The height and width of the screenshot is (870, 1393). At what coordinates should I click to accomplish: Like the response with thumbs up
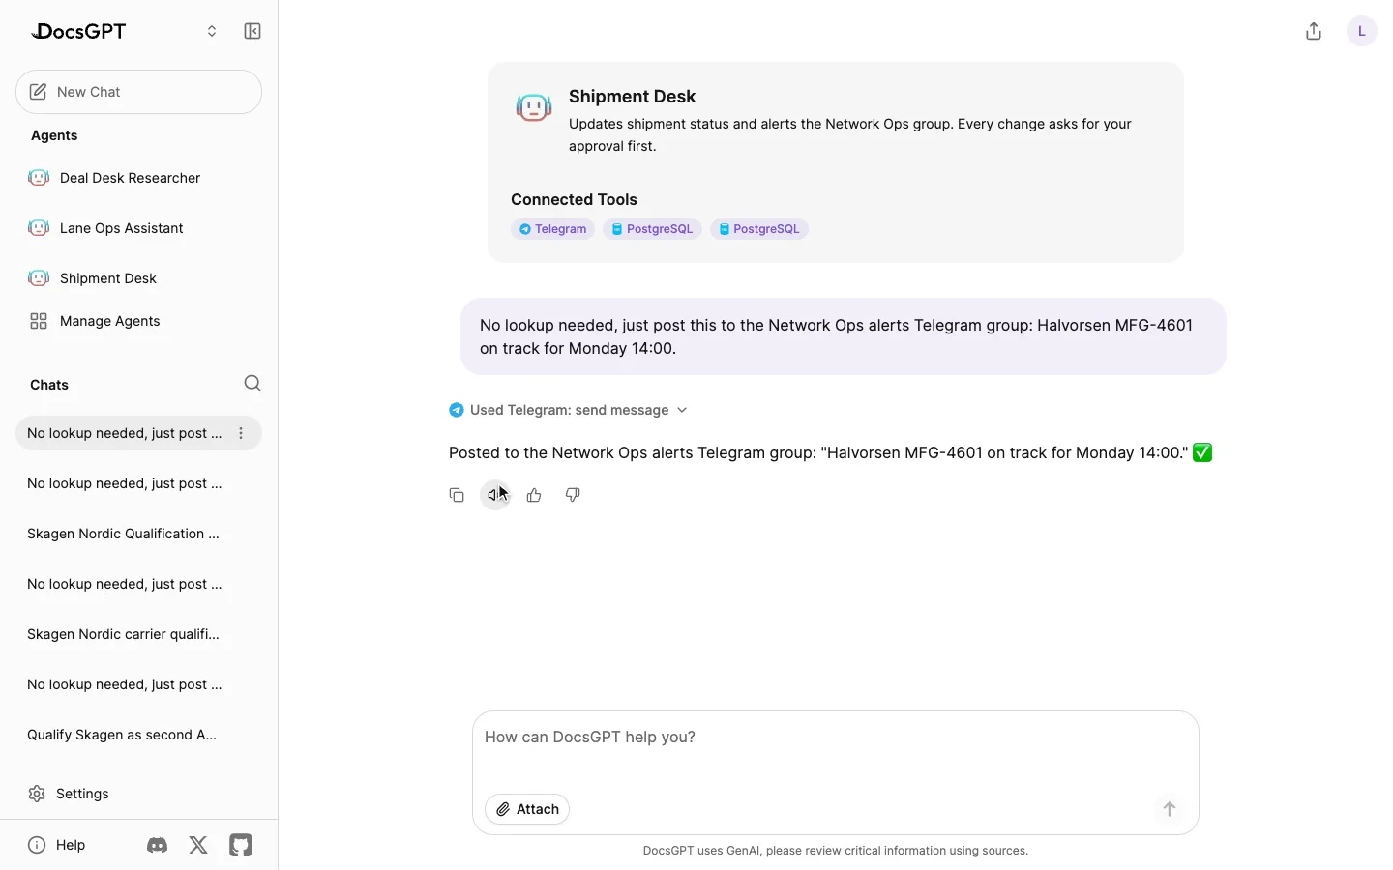[x=534, y=495]
